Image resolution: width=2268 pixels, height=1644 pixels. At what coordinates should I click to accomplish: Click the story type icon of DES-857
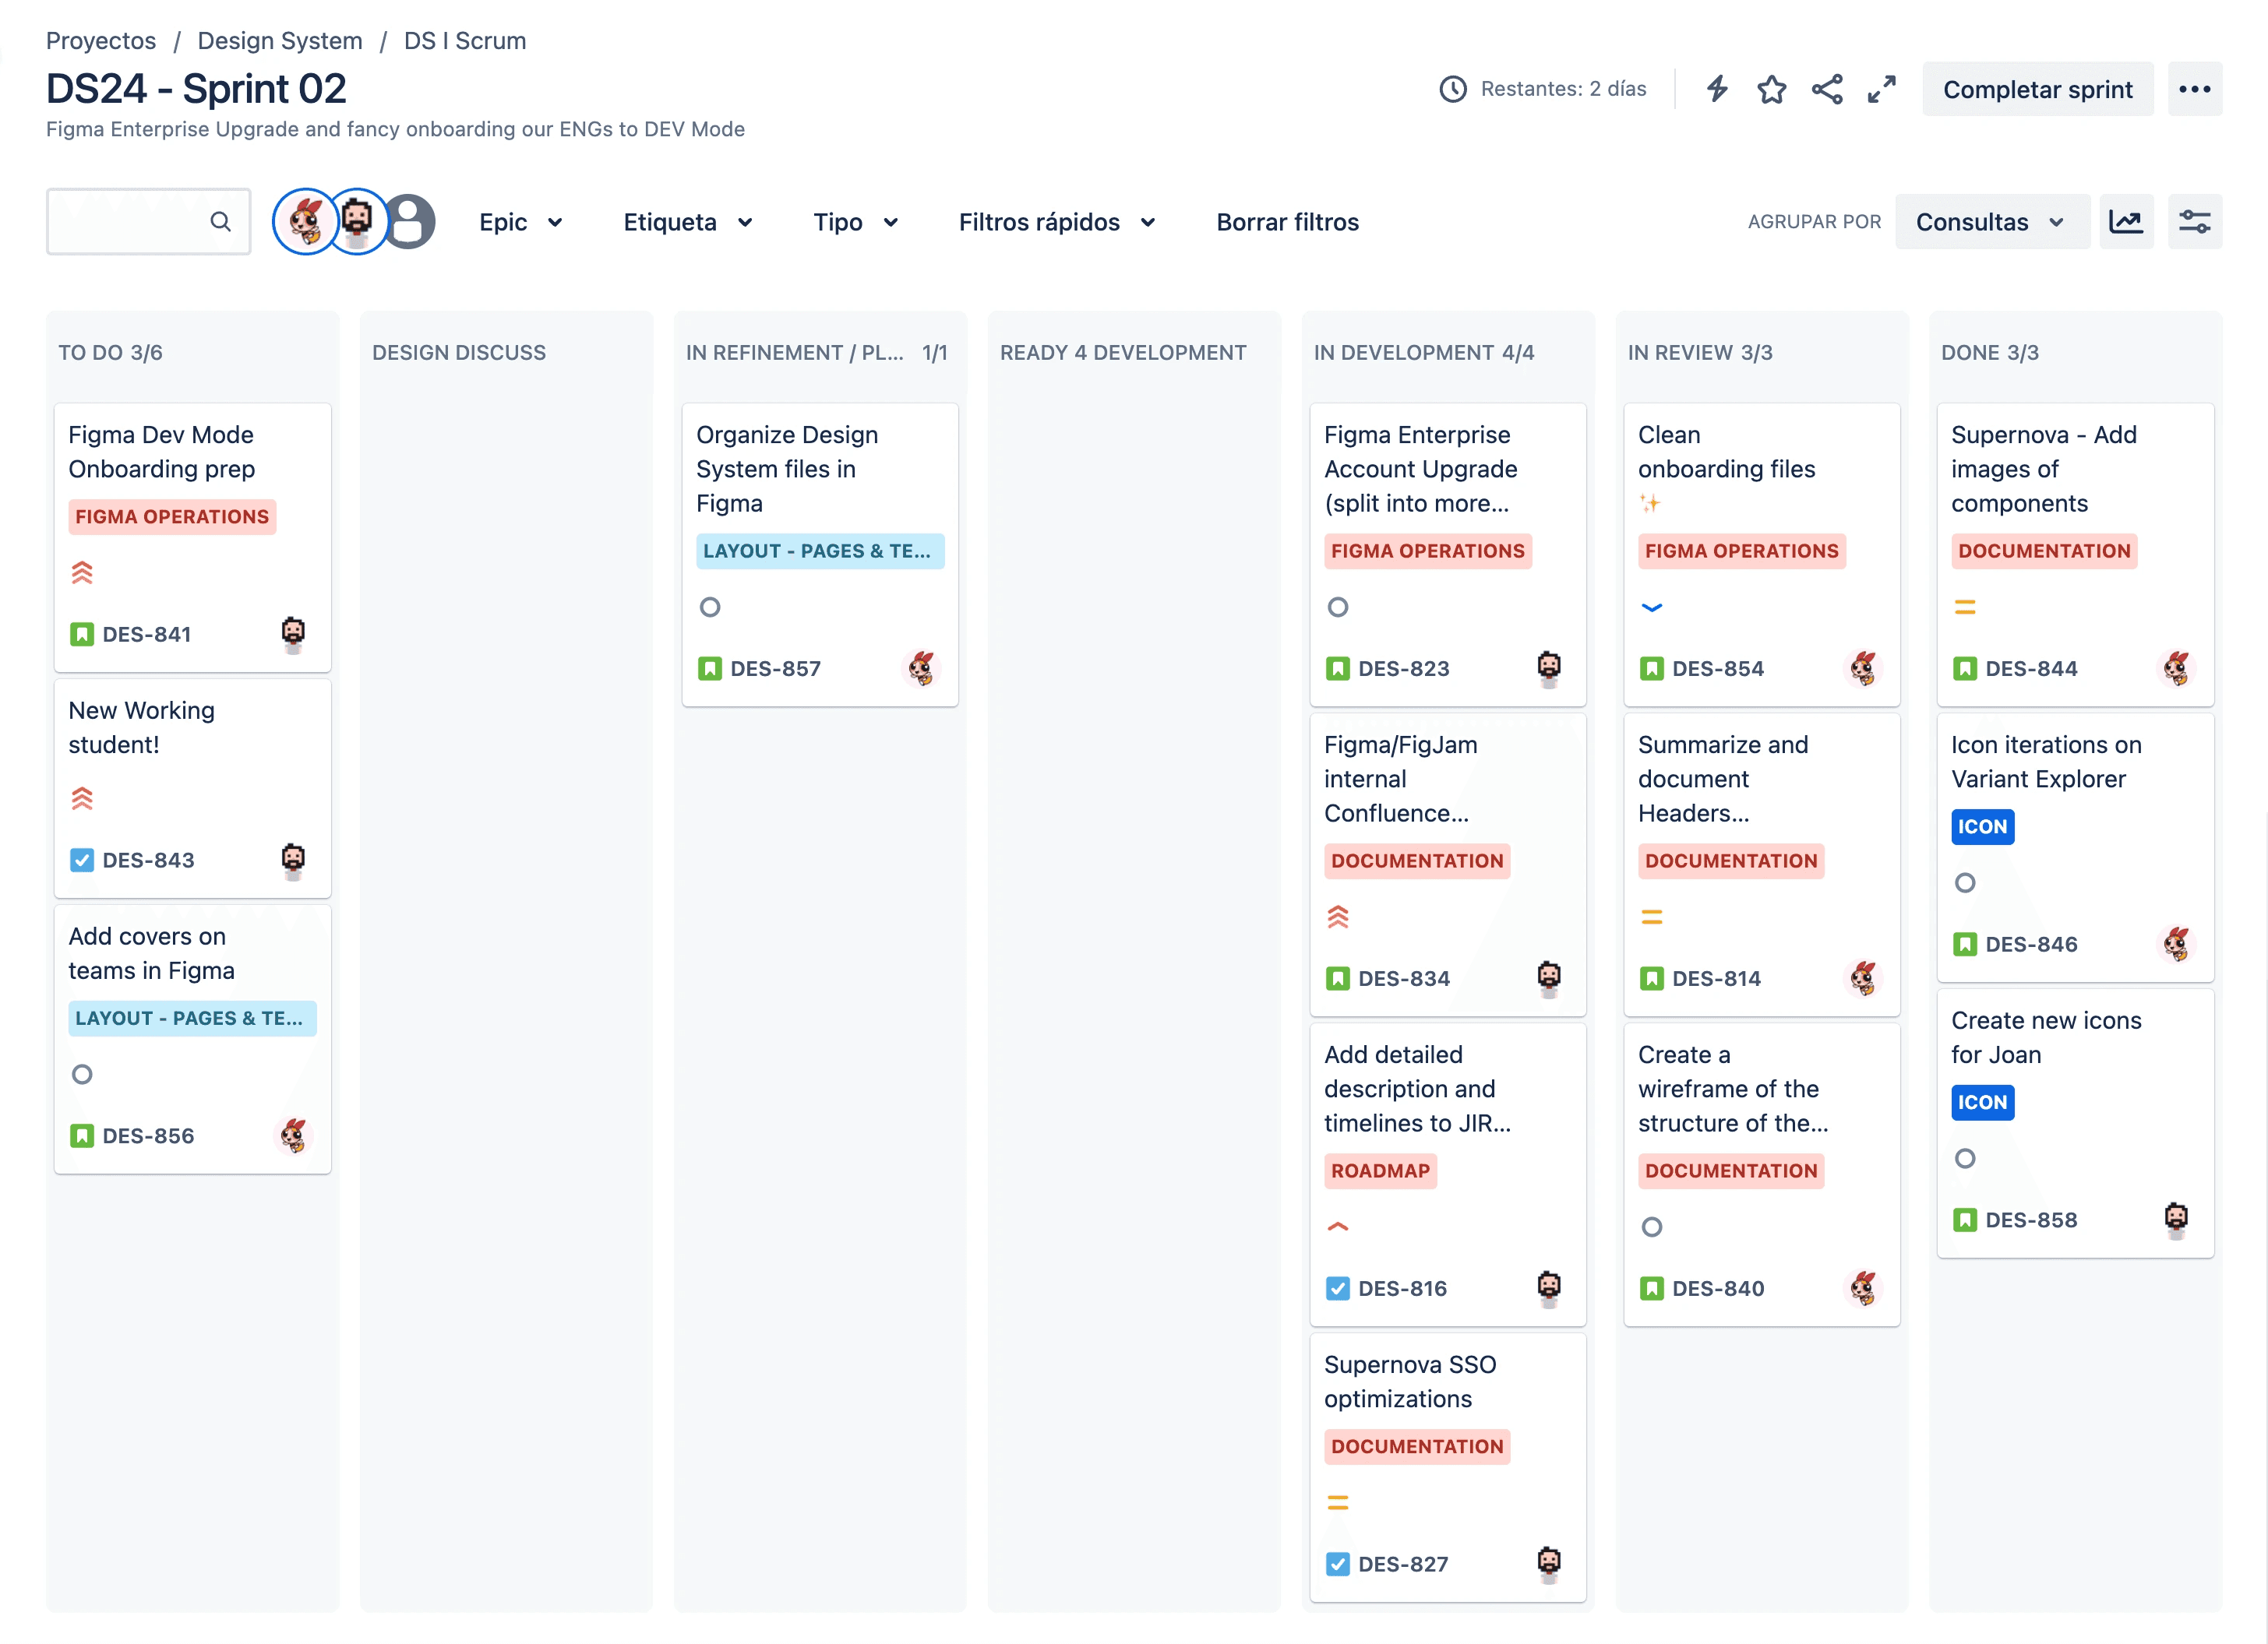pyautogui.click(x=710, y=669)
